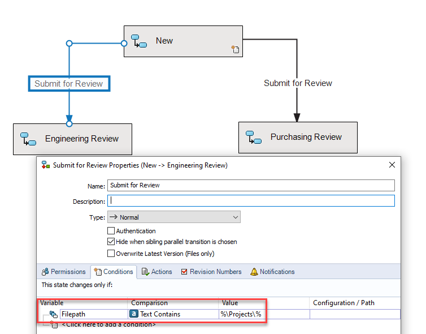Open the Filepath variable dropdown cell
The height and width of the screenshot is (334, 426).
point(94,314)
